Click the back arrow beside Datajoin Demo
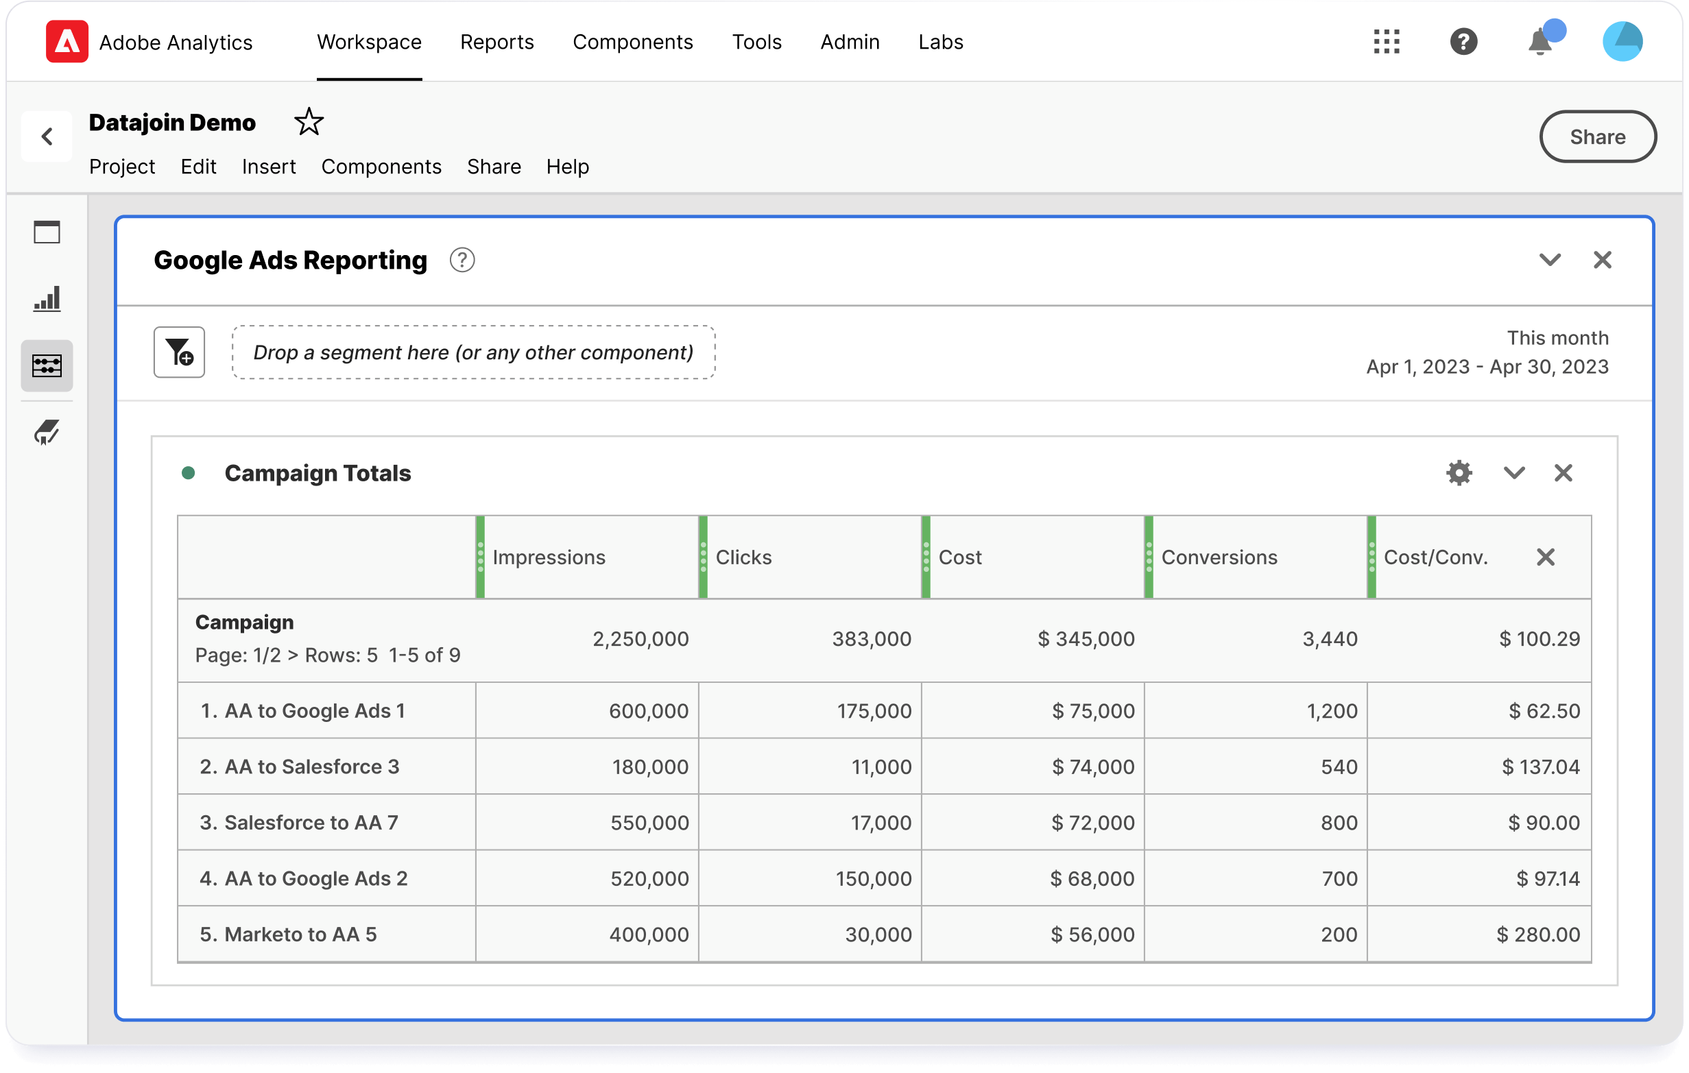 [47, 136]
